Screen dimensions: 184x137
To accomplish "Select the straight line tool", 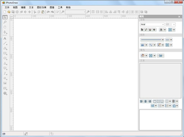I will 5,43.
